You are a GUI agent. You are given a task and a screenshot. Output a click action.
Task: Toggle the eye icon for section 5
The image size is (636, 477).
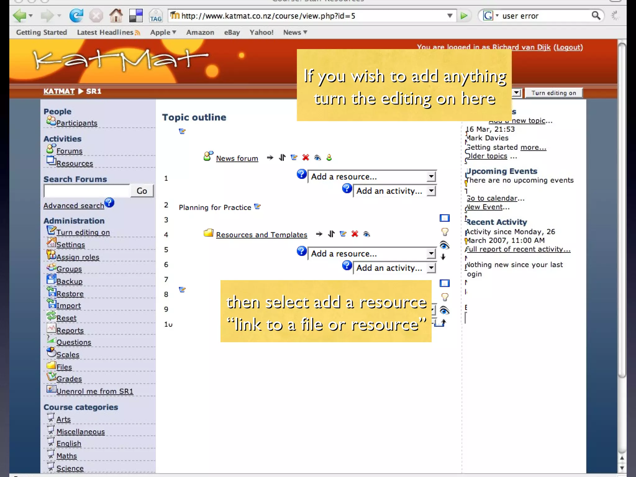[445, 246]
